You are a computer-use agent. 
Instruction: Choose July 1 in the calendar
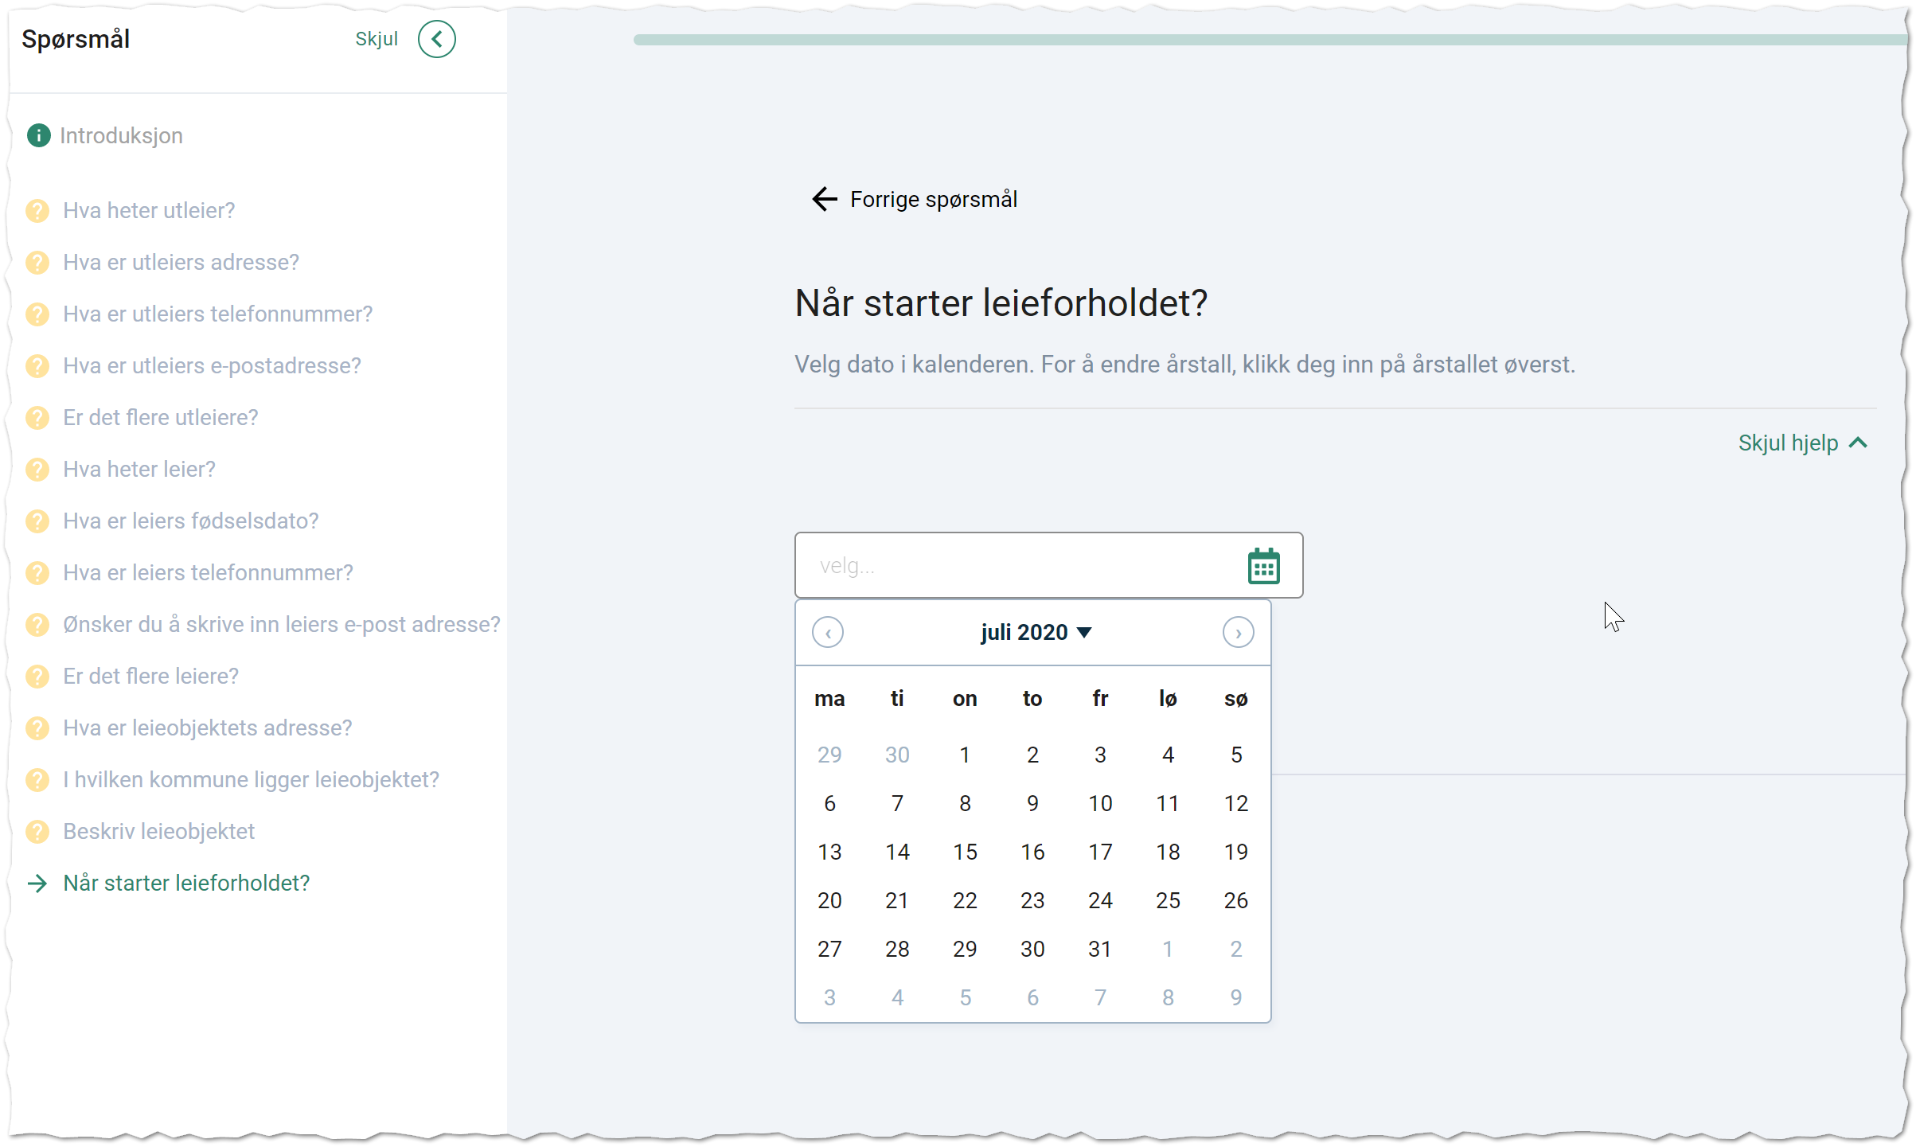point(965,755)
